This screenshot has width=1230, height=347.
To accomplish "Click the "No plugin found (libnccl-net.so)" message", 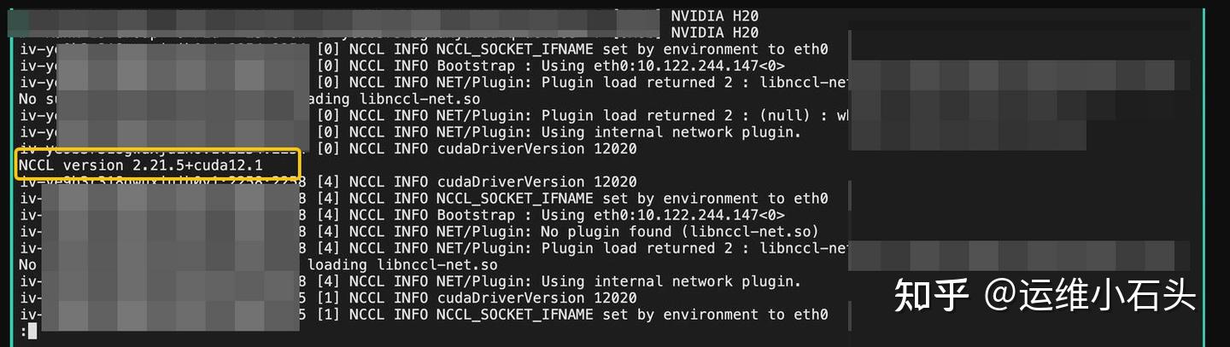I will pos(680,232).
